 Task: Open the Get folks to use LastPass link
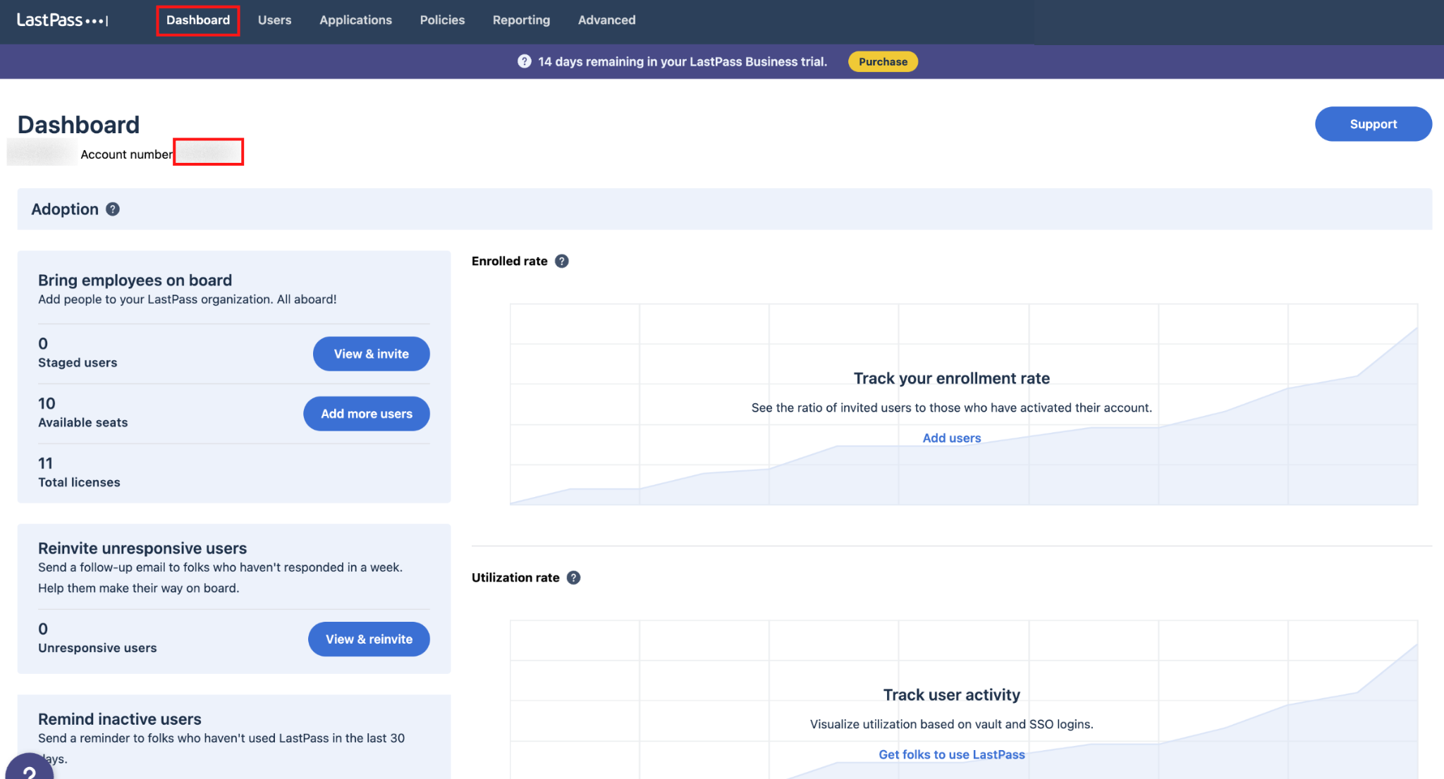[x=951, y=754]
